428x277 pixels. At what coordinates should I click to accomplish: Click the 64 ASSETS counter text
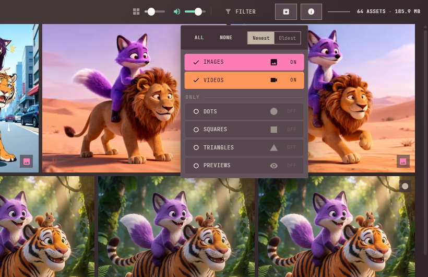click(371, 11)
